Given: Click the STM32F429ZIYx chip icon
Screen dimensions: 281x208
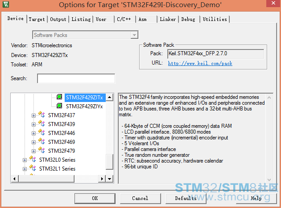Looking at the screenshot, I should 59,106.
